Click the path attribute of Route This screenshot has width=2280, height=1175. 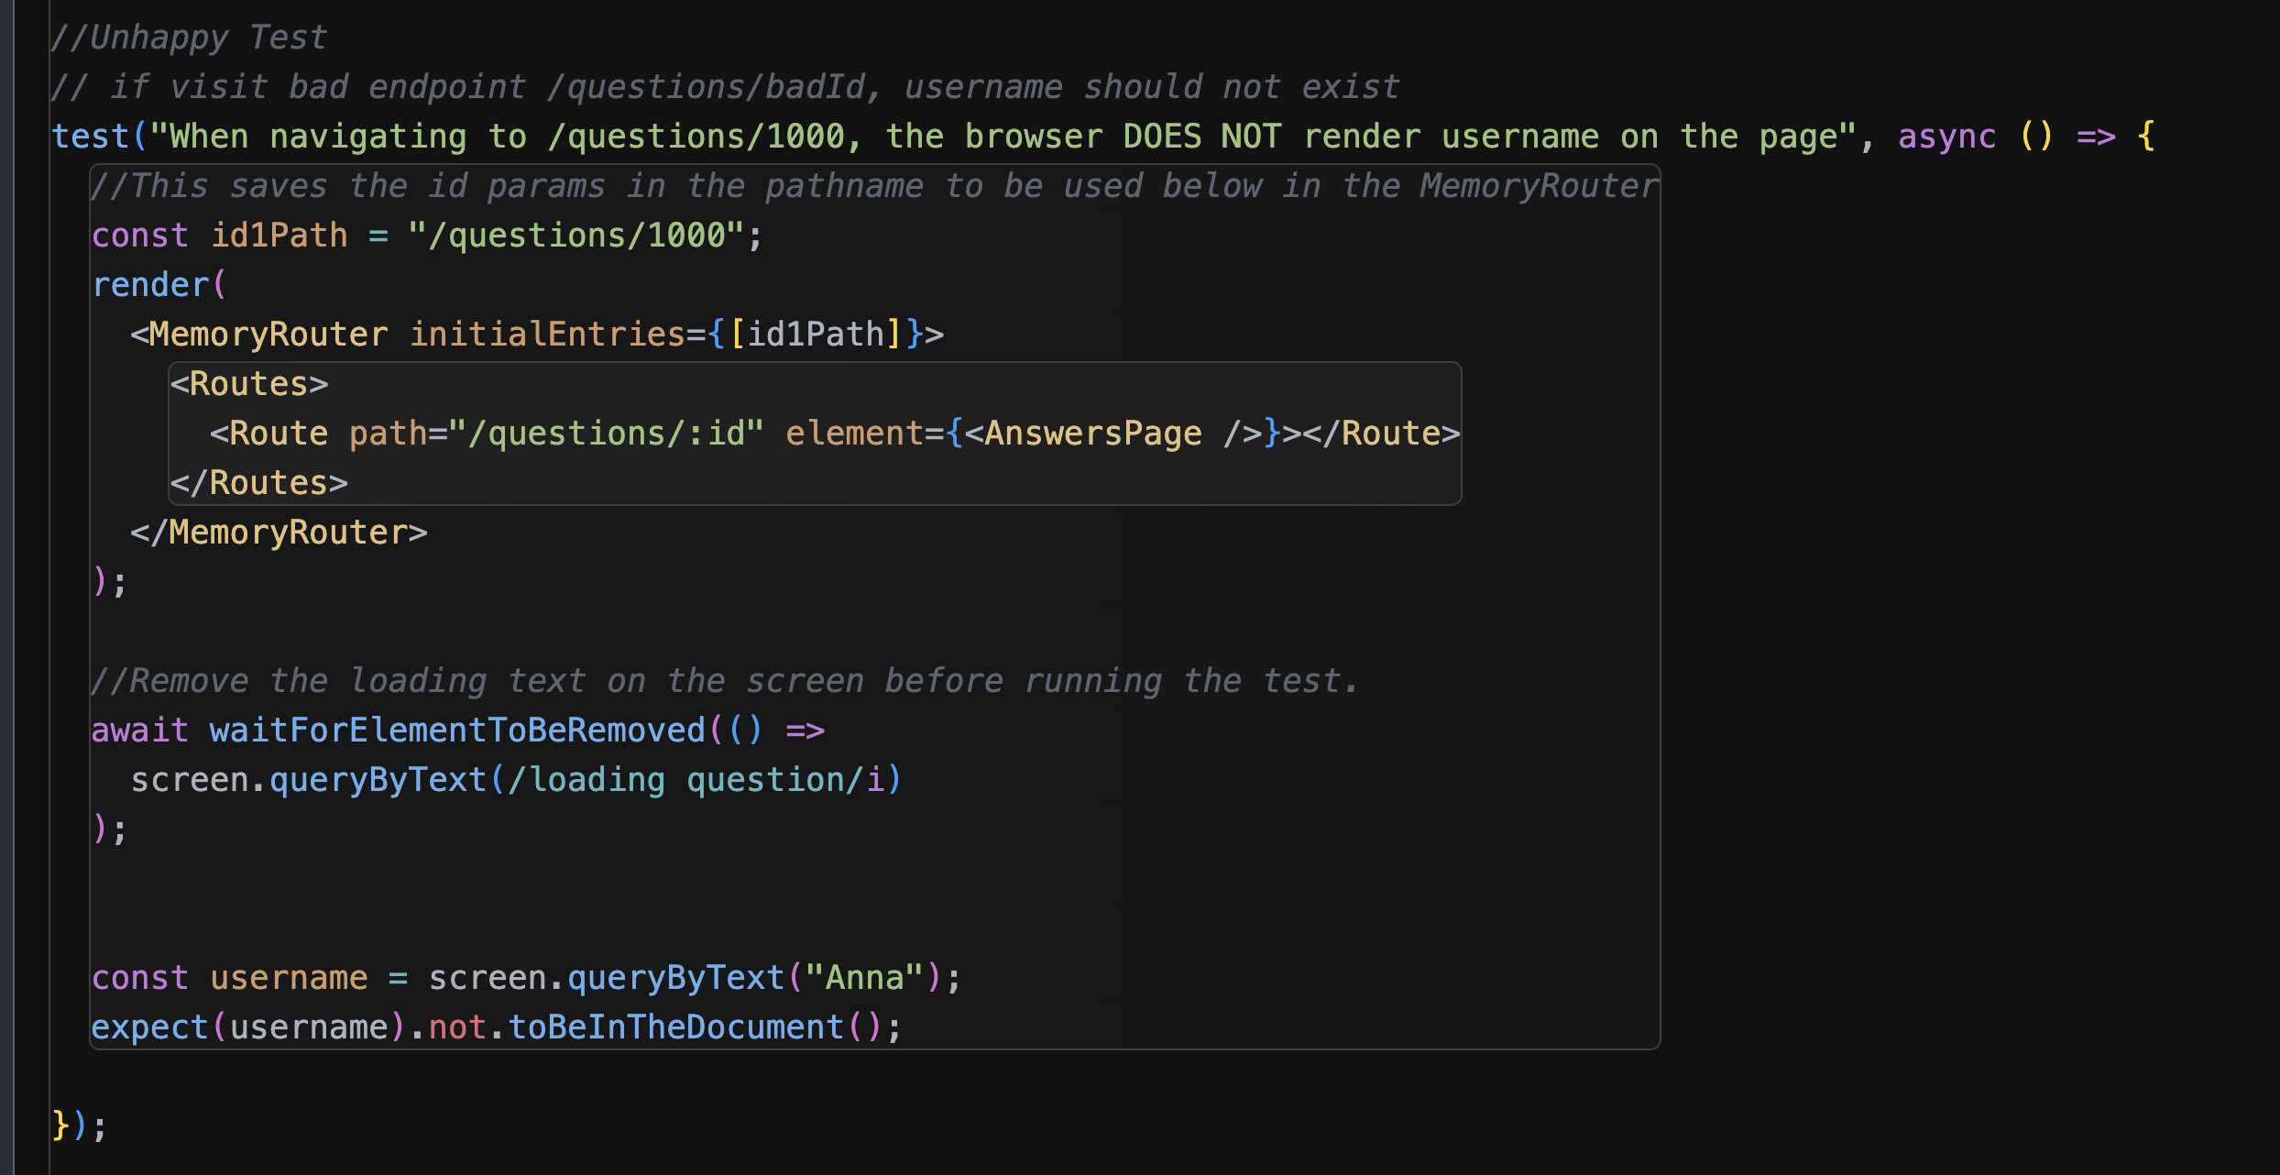point(388,434)
